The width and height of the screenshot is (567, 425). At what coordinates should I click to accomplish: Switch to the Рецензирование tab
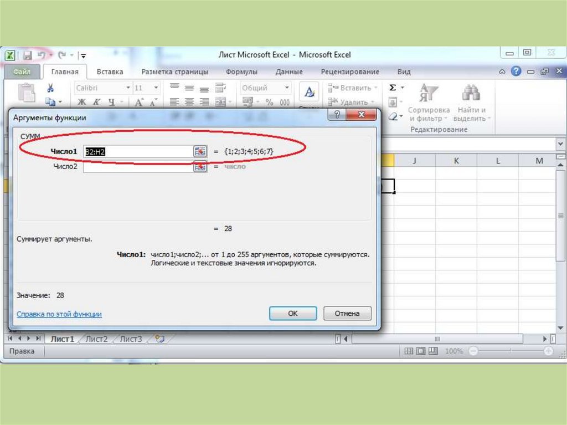(350, 71)
